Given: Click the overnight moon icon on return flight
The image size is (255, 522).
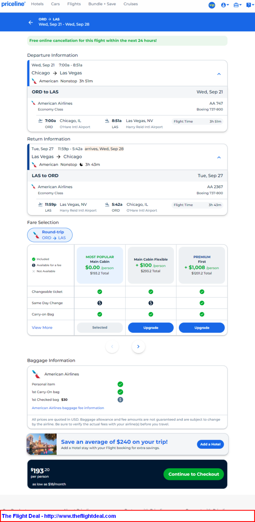Looking at the screenshot, I should [81, 164].
